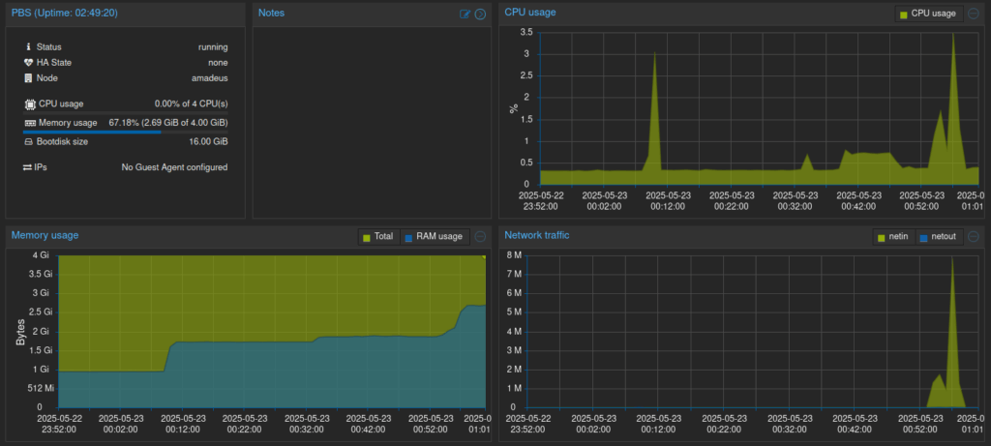This screenshot has width=991, height=446.
Task: Toggle the RAM usage legend series
Action: tap(433, 236)
